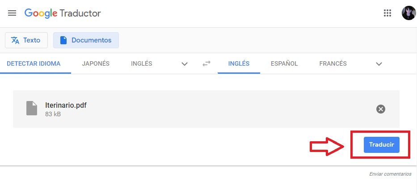The image size is (417, 194).
Task: Click the PDF file icon
Action: click(x=32, y=109)
